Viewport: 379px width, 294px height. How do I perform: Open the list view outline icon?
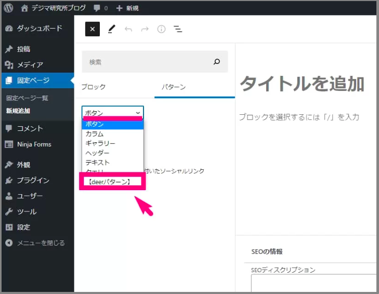(178, 29)
